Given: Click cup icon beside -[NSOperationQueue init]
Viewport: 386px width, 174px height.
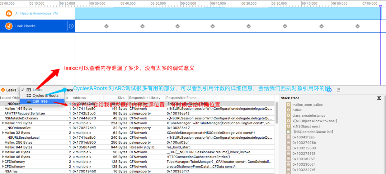Looking at the screenshot, I should (x=288, y=132).
